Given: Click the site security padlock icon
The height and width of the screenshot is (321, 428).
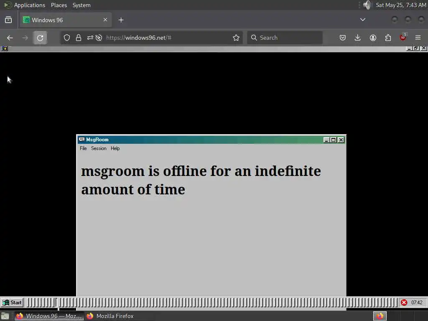Looking at the screenshot, I should point(79,38).
